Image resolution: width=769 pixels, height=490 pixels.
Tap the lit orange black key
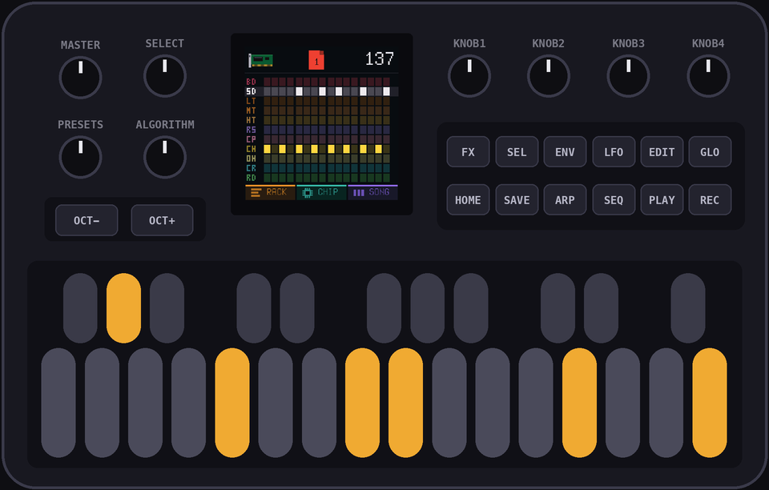[x=123, y=308]
